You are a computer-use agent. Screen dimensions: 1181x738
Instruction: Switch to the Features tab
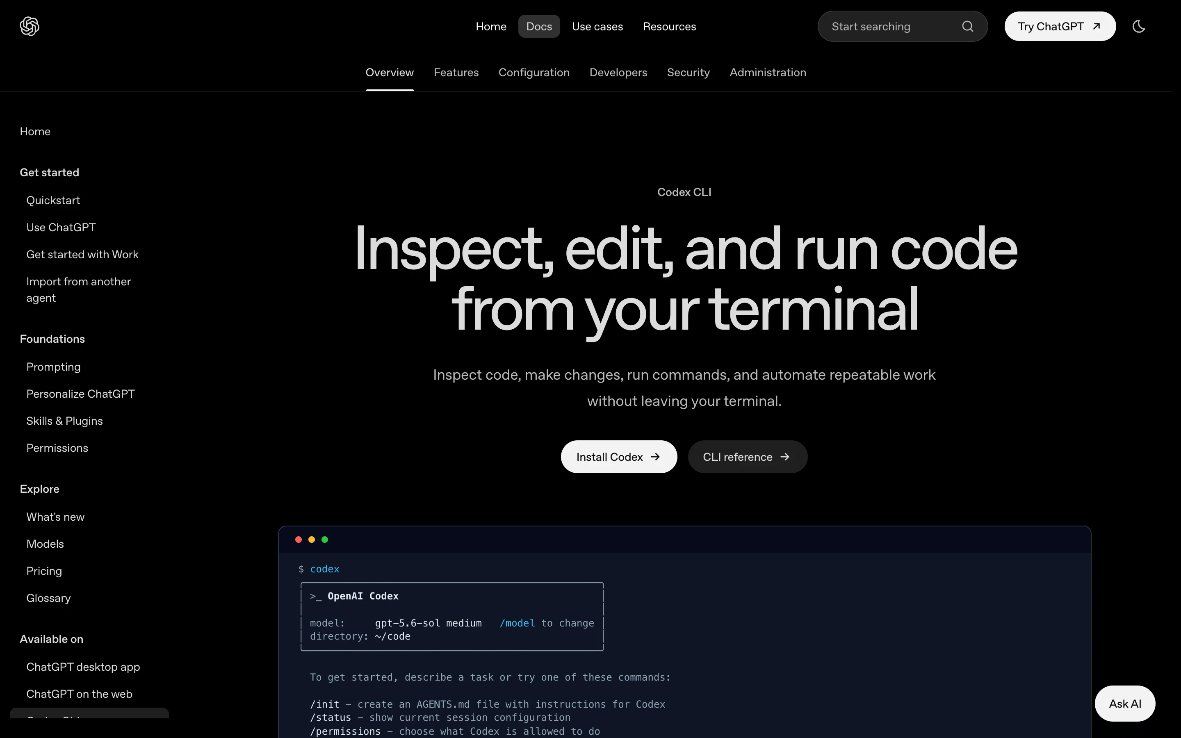click(x=456, y=72)
